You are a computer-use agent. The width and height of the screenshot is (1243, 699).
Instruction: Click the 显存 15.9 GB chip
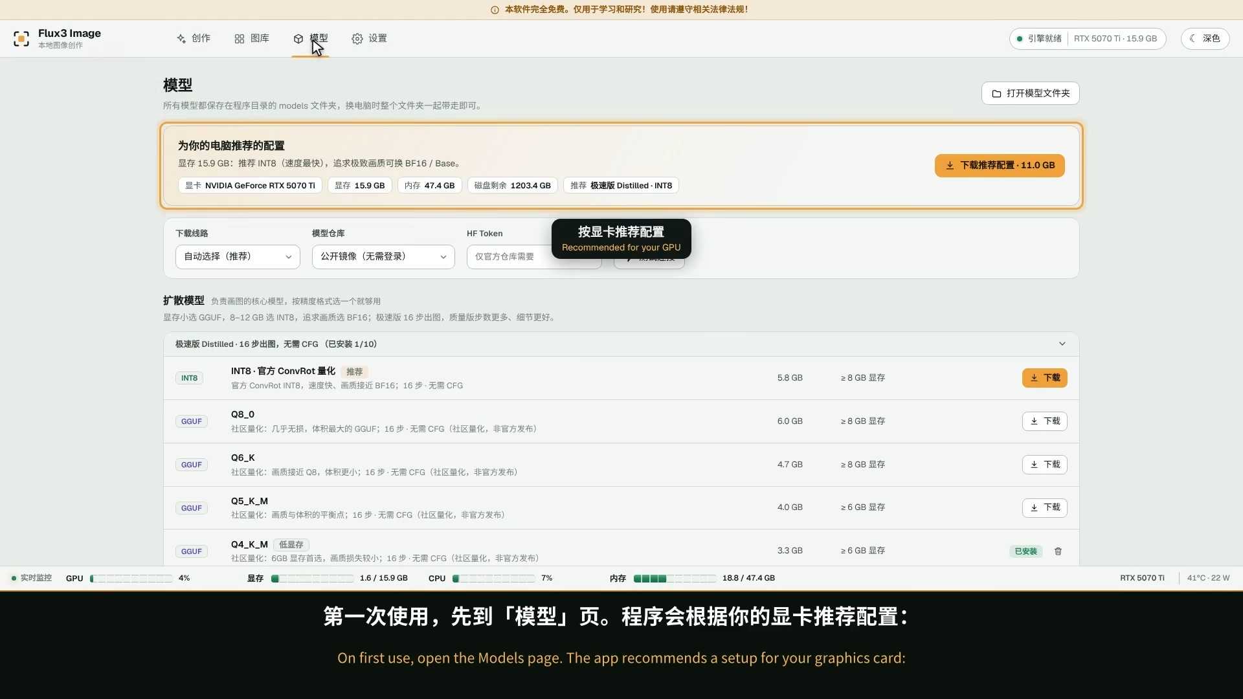click(359, 186)
